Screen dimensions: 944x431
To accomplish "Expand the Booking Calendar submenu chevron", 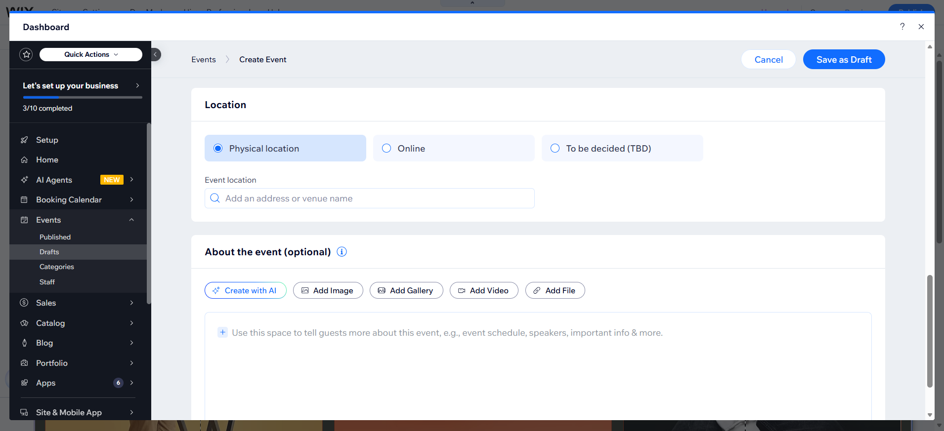I will pyautogui.click(x=131, y=199).
